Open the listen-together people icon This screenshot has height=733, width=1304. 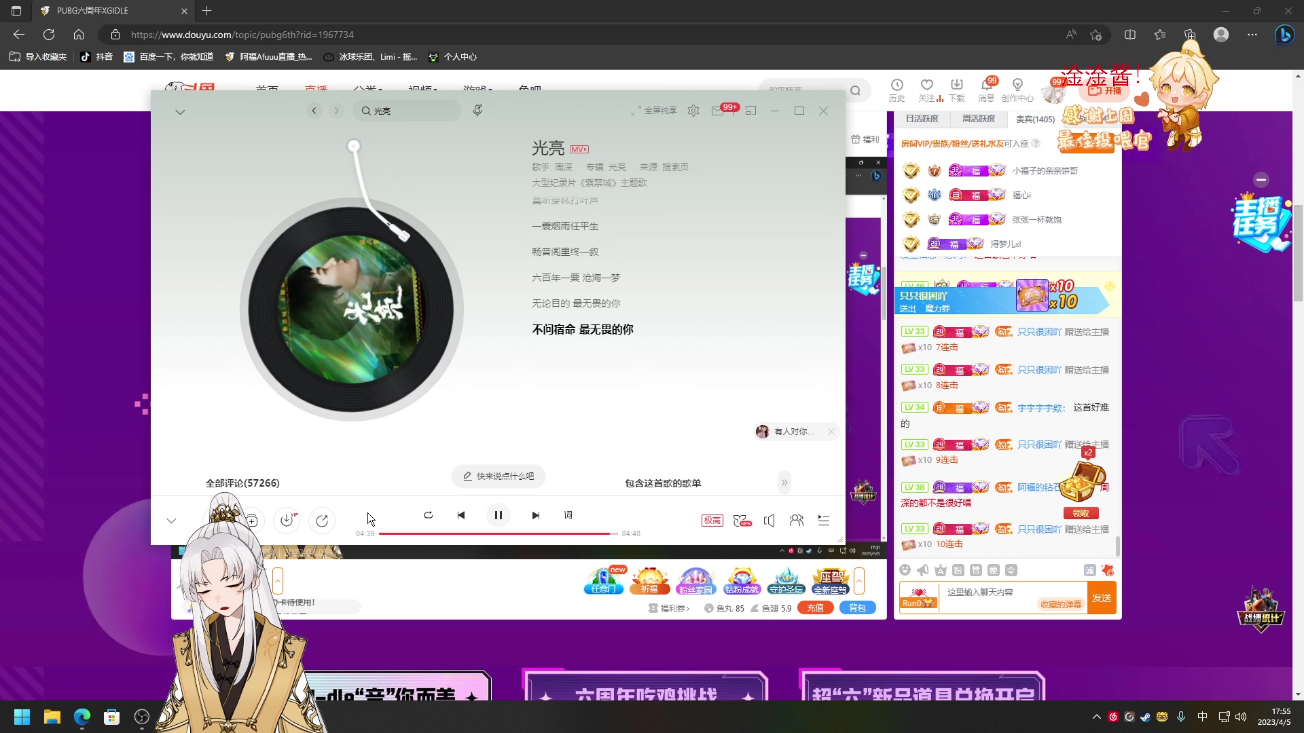797,521
